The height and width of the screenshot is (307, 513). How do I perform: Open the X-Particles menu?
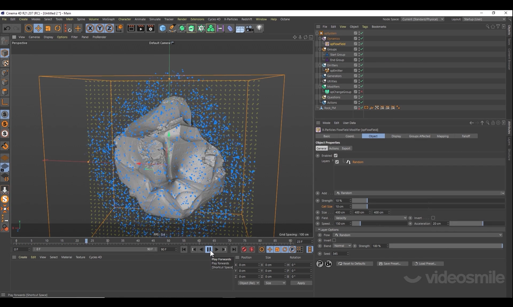[231, 19]
